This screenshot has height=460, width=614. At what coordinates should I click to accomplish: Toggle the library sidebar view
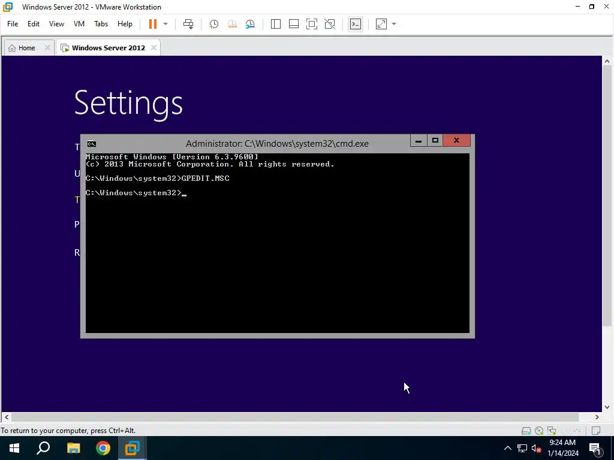[276, 24]
